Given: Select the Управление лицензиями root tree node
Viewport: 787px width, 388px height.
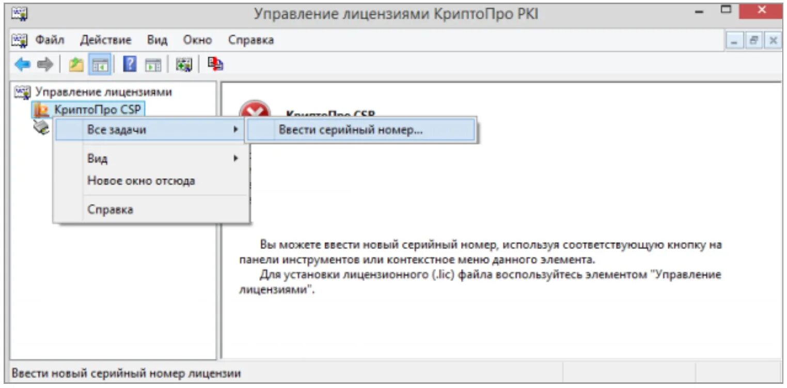Looking at the screenshot, I should (103, 92).
